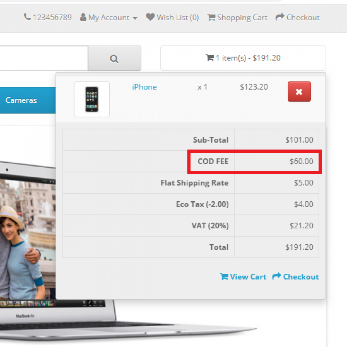Open the My Account dropdown menu
This screenshot has width=347, height=347.
109,17
